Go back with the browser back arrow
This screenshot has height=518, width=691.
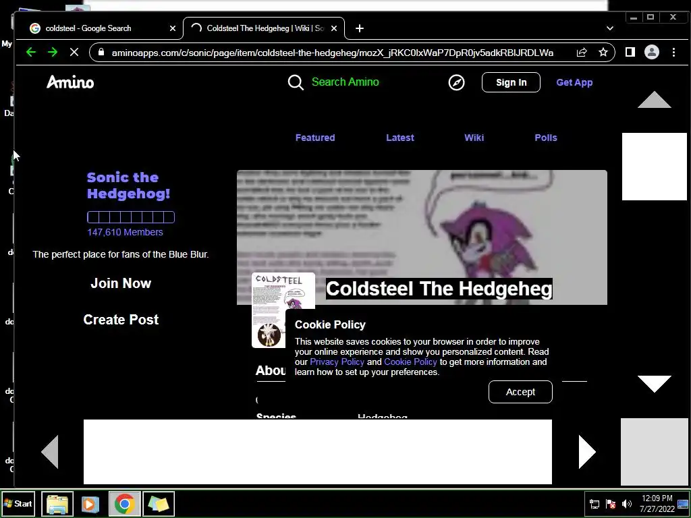click(31, 53)
